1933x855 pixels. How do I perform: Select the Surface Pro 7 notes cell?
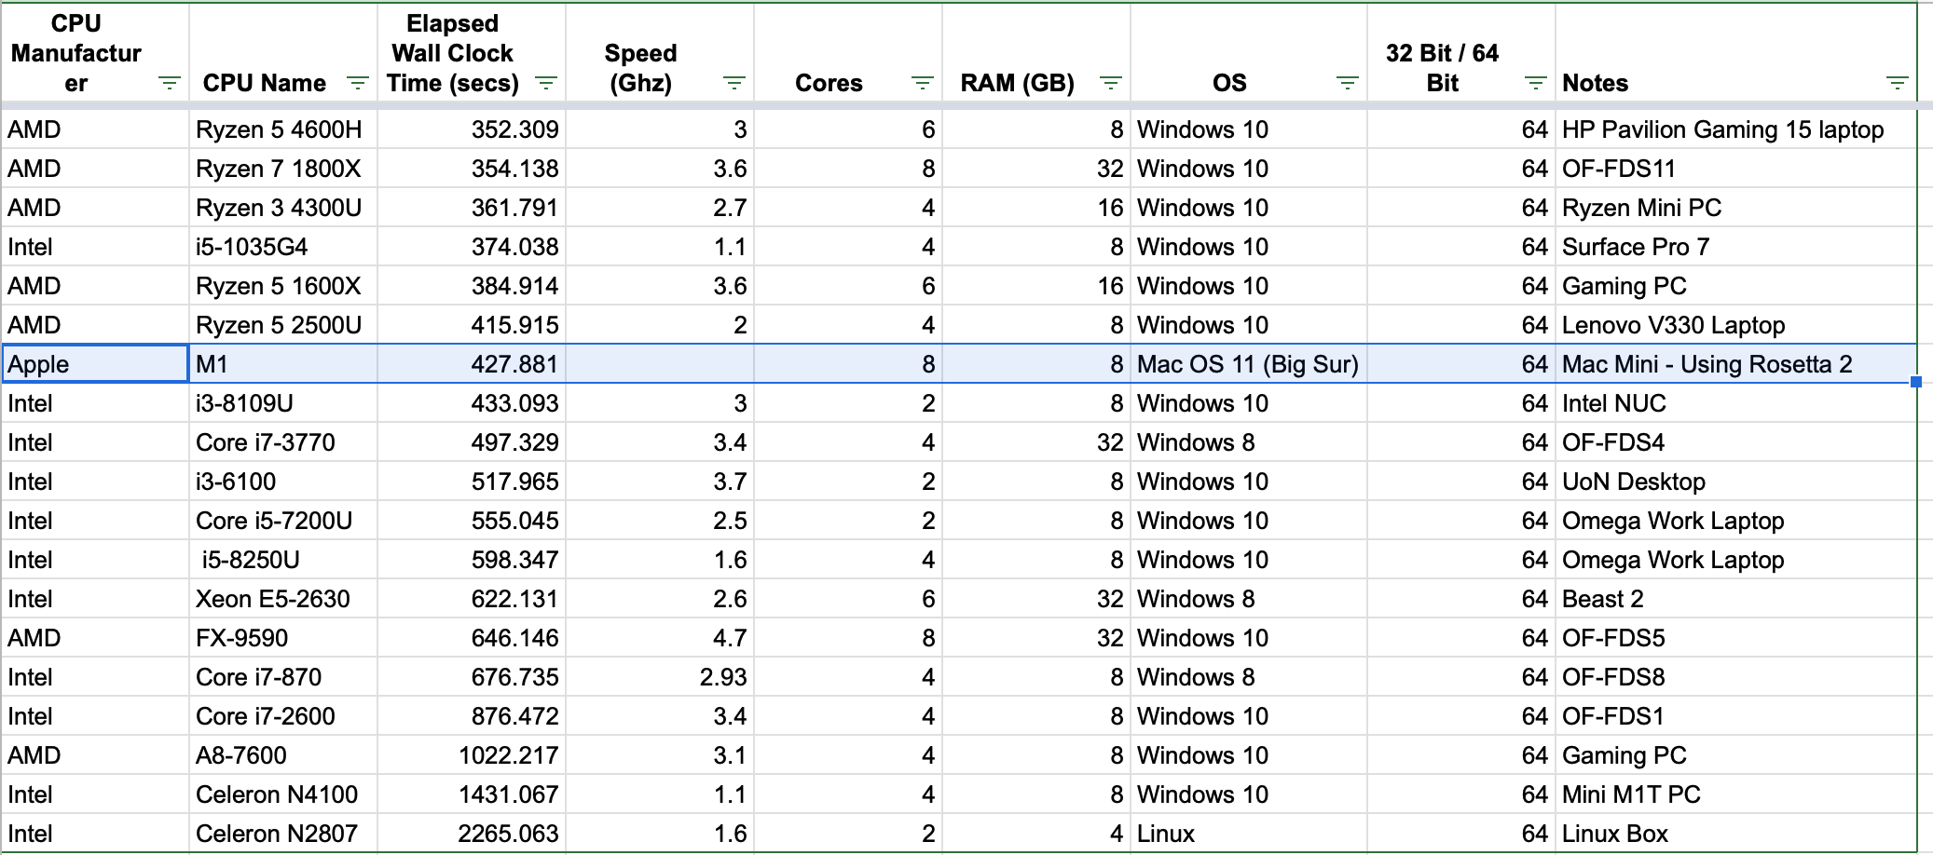(1735, 247)
